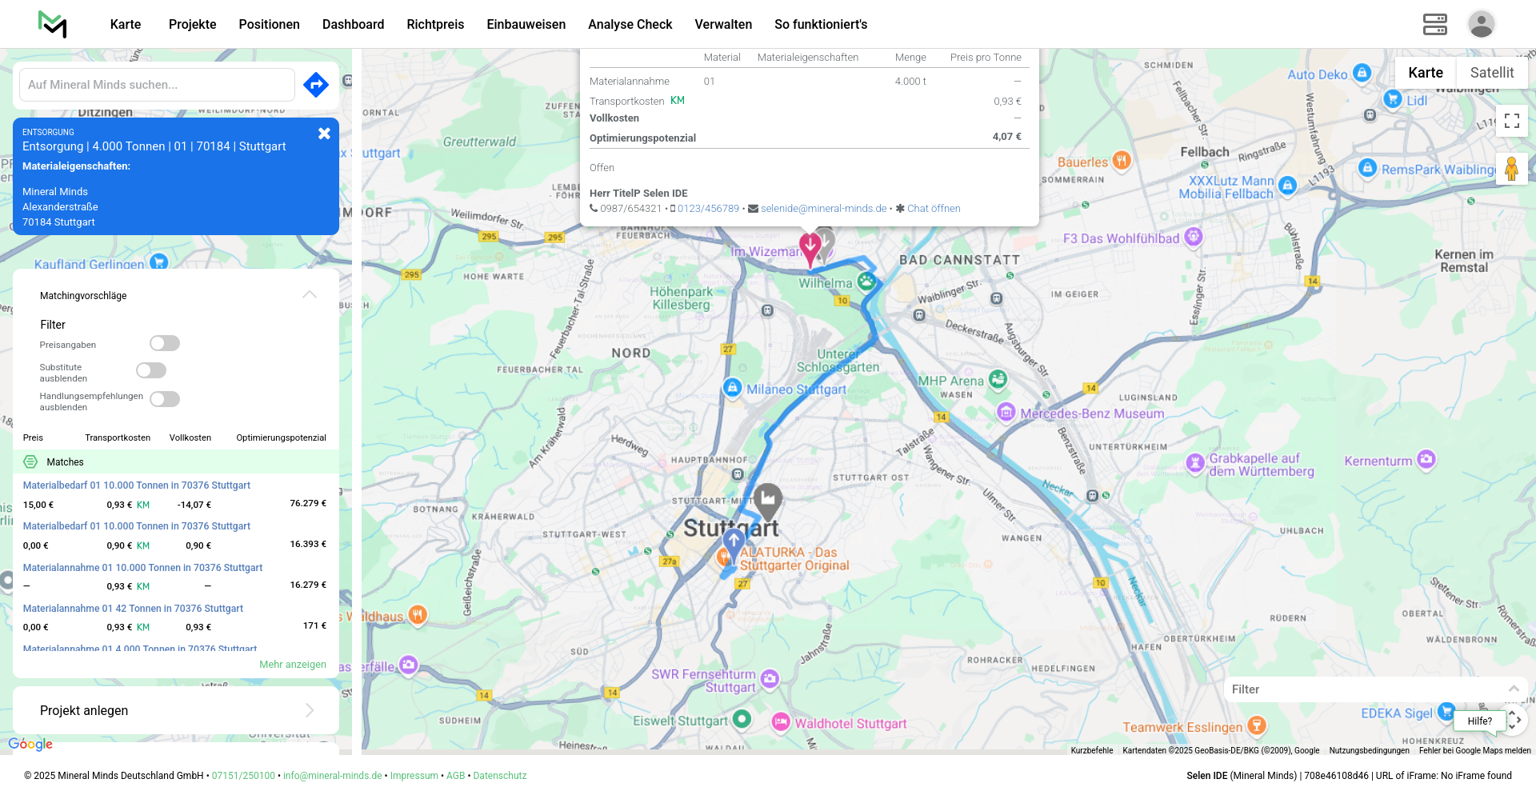Toggle Substitute ausblenden switch
The width and height of the screenshot is (1536, 795).
151,370
